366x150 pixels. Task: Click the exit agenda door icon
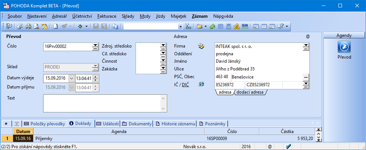tap(10, 27)
